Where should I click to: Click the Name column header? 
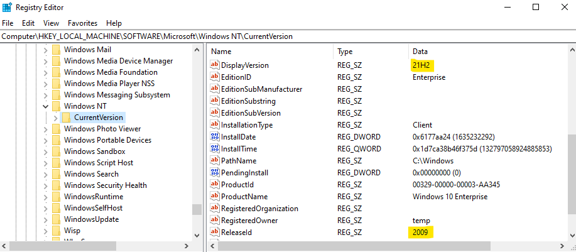[271, 52]
